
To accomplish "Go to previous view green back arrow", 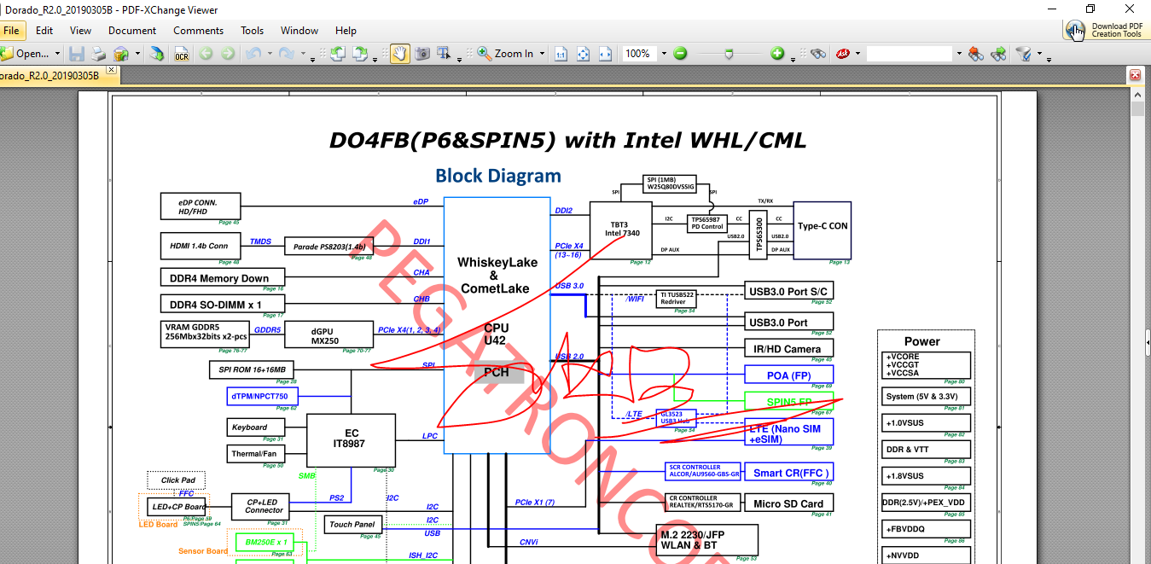I will [x=206, y=53].
